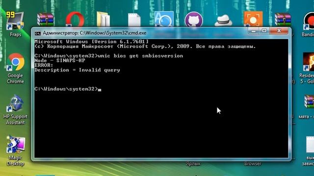Click the copyright line in console
Viewport: 314px width, 176px height.
coord(145,46)
